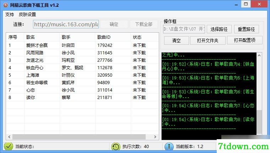The image size is (270, 153).
Task: Click artist cell 玛莉亚
Action: pyautogui.click(x=68, y=60)
